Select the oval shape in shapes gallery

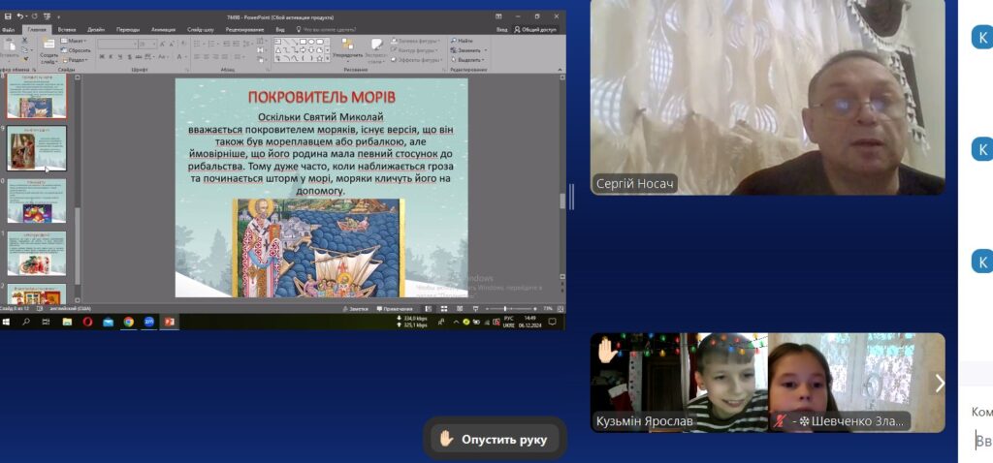309,42
